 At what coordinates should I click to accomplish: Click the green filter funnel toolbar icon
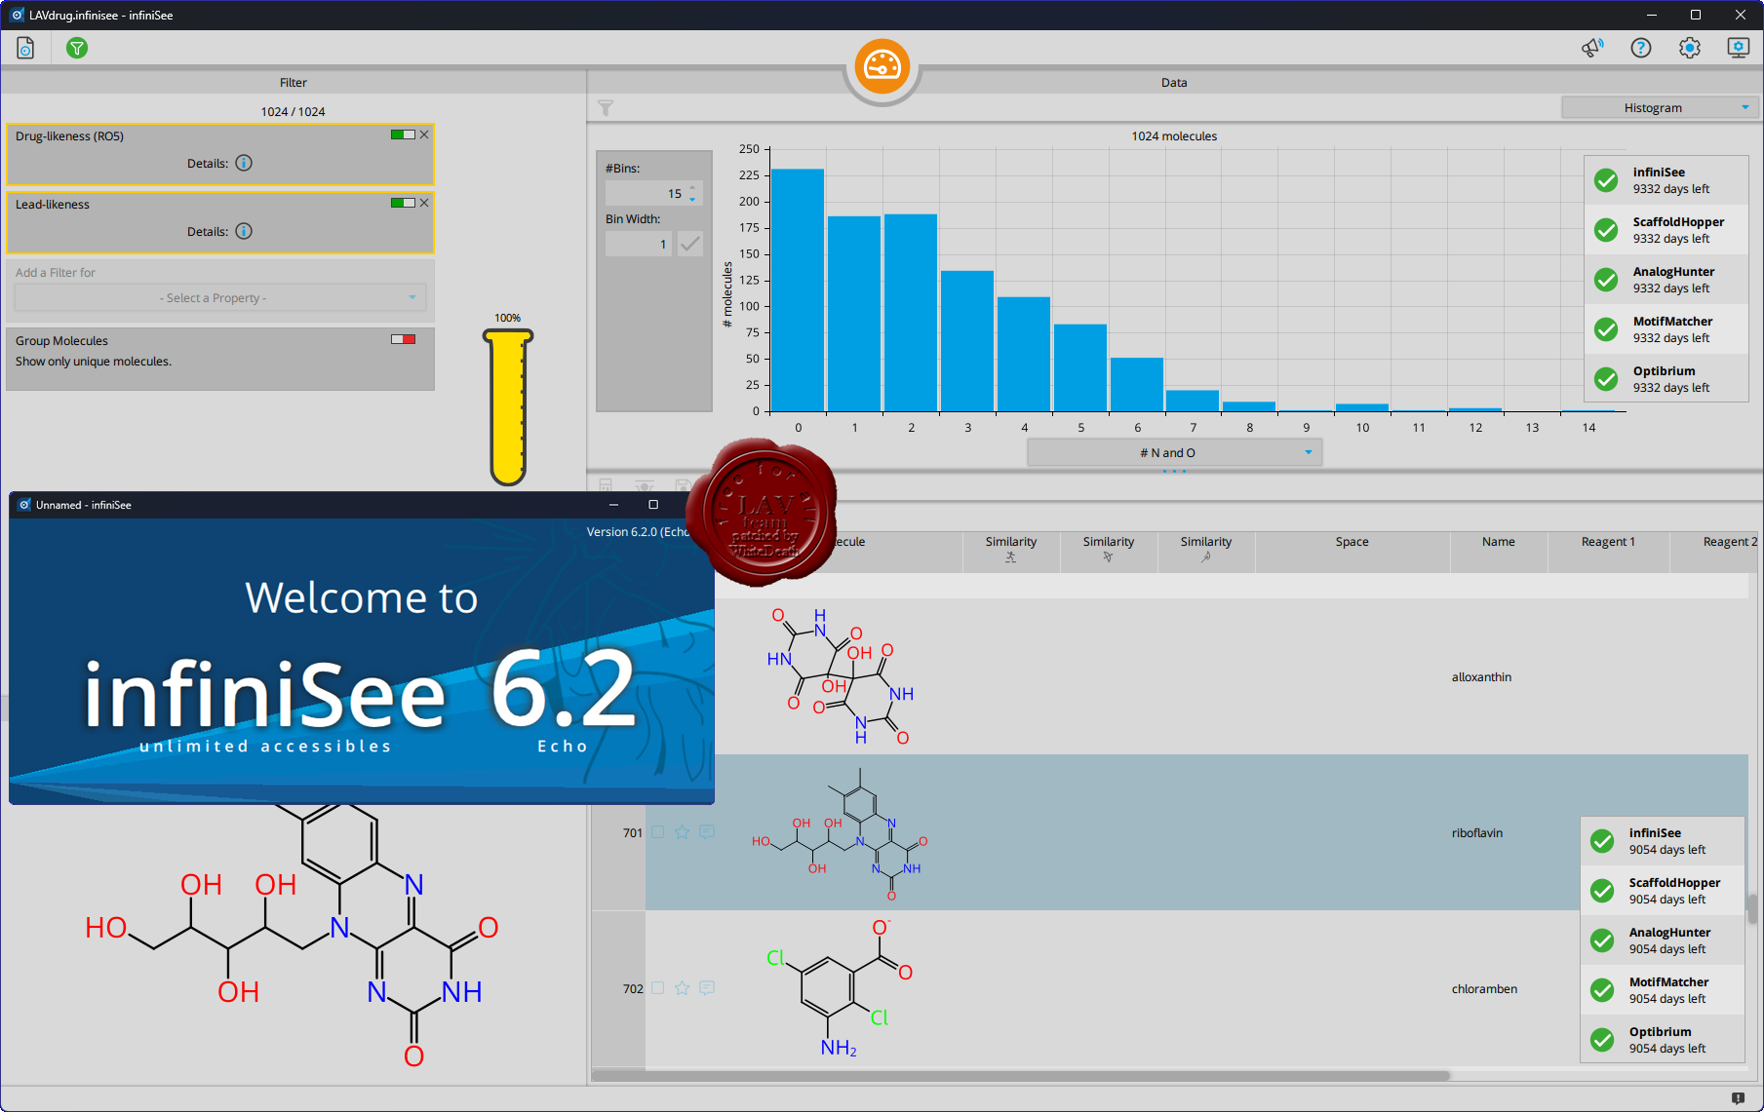tap(77, 48)
